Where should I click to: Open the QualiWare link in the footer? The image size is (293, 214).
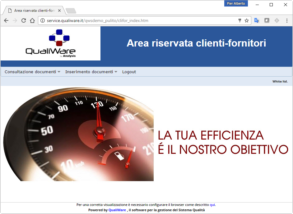(x=117, y=210)
